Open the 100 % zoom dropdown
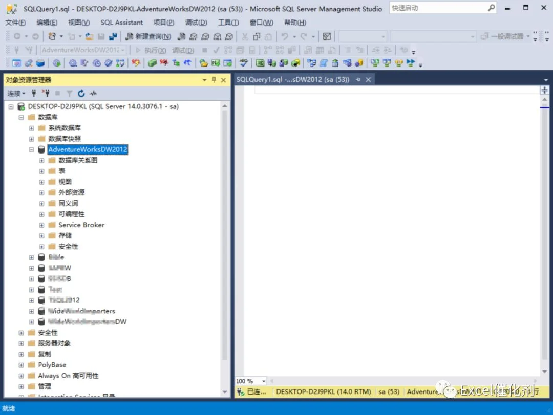The height and width of the screenshot is (415, 553). pos(264,381)
